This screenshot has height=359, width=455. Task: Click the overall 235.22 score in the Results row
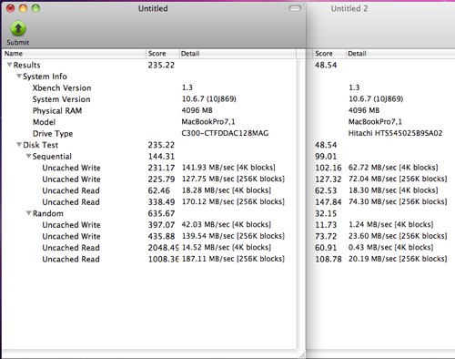point(161,65)
